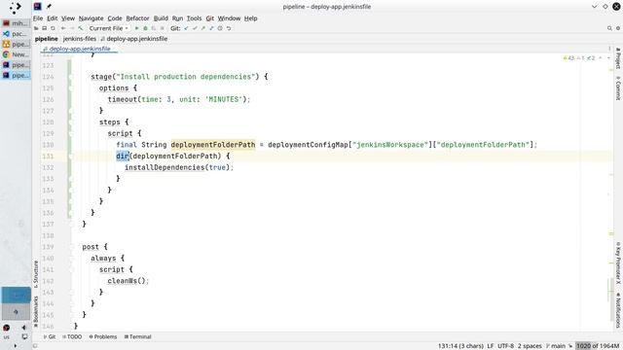Open the Git tool window at bottom

tap(50, 337)
